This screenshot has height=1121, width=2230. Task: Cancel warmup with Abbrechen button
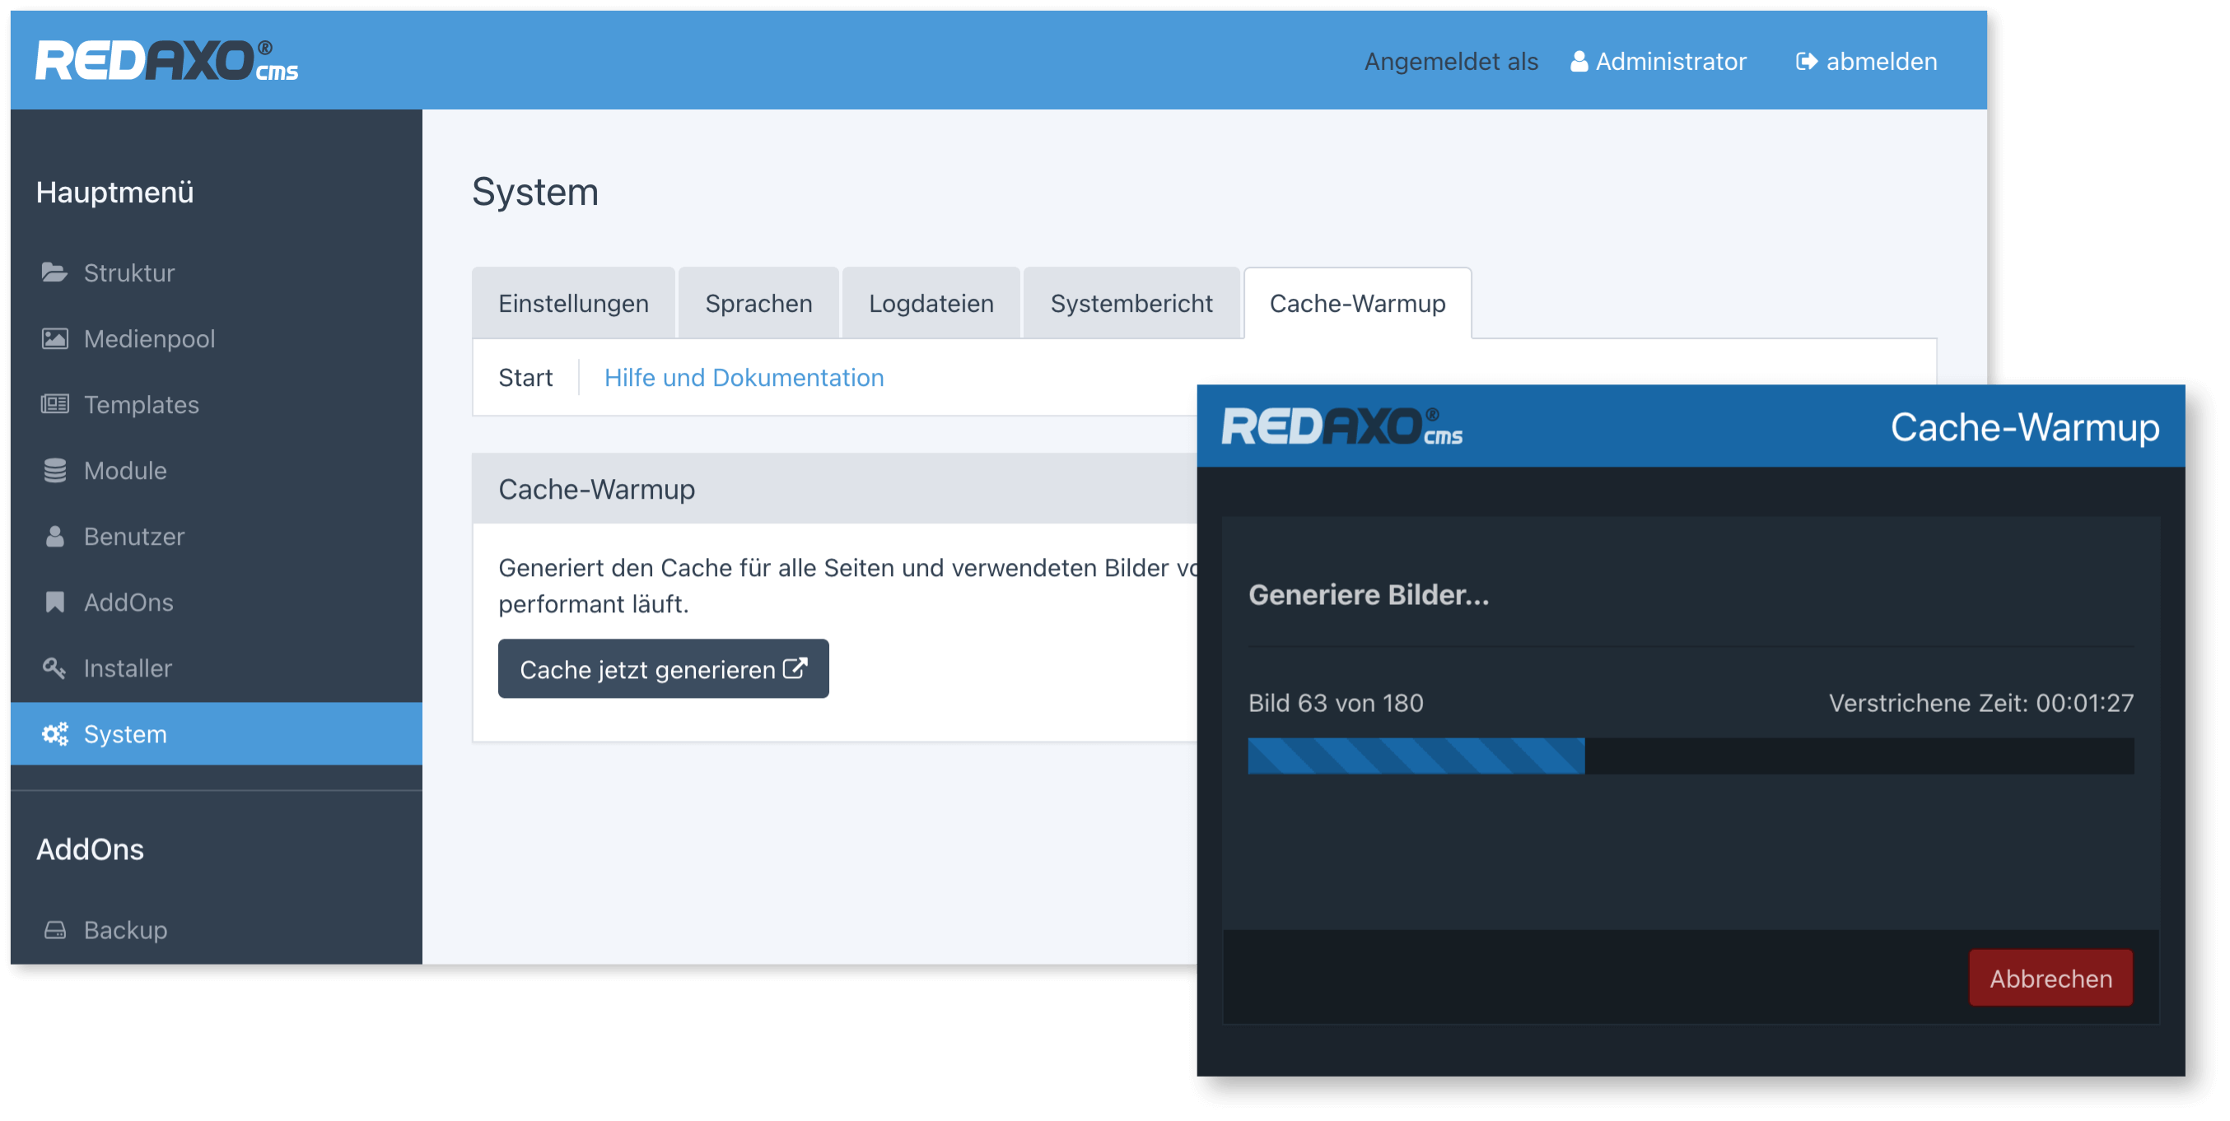[x=2050, y=979]
